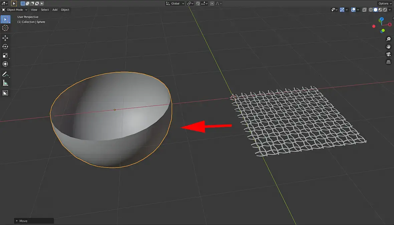Open the Select menu
This screenshot has height=225, width=394.
point(45,10)
